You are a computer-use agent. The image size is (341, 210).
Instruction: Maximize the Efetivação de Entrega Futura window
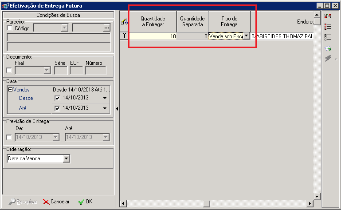point(327,6)
